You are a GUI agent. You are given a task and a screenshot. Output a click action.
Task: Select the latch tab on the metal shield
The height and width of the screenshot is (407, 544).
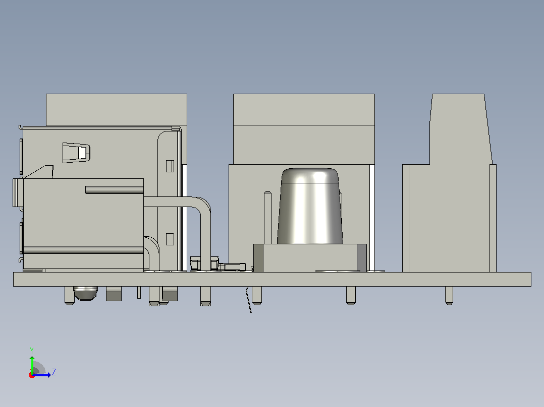pyautogui.click(x=76, y=153)
